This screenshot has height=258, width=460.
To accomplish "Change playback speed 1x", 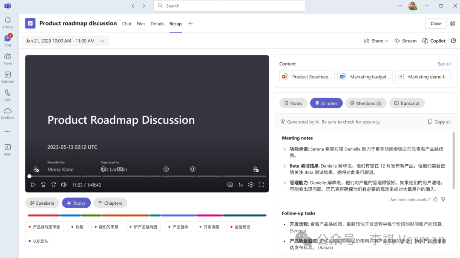I will 241,185.
